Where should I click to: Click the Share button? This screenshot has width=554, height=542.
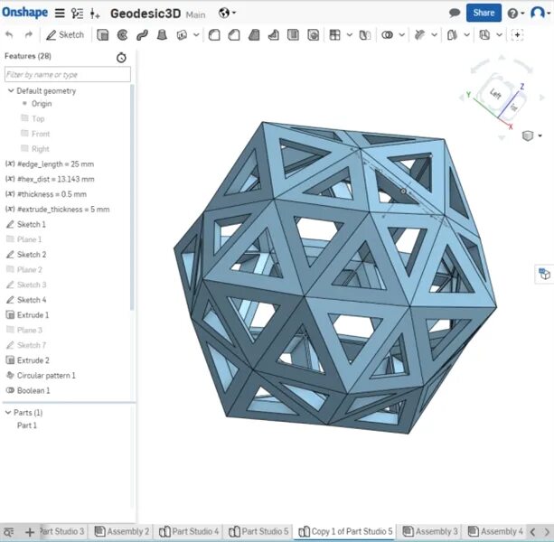(x=484, y=13)
